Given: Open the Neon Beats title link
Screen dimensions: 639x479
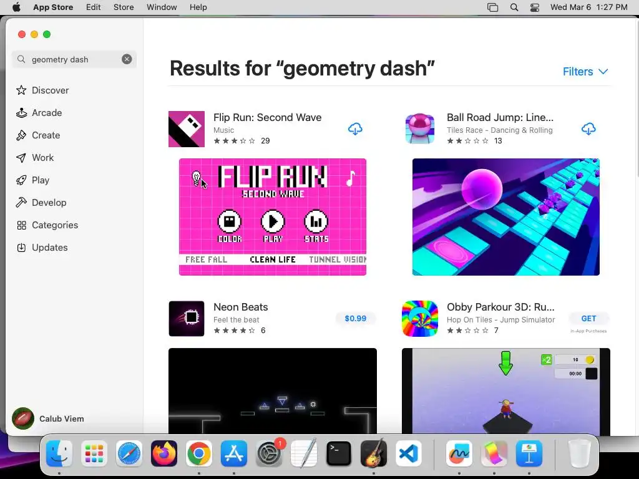Looking at the screenshot, I should 241,307.
